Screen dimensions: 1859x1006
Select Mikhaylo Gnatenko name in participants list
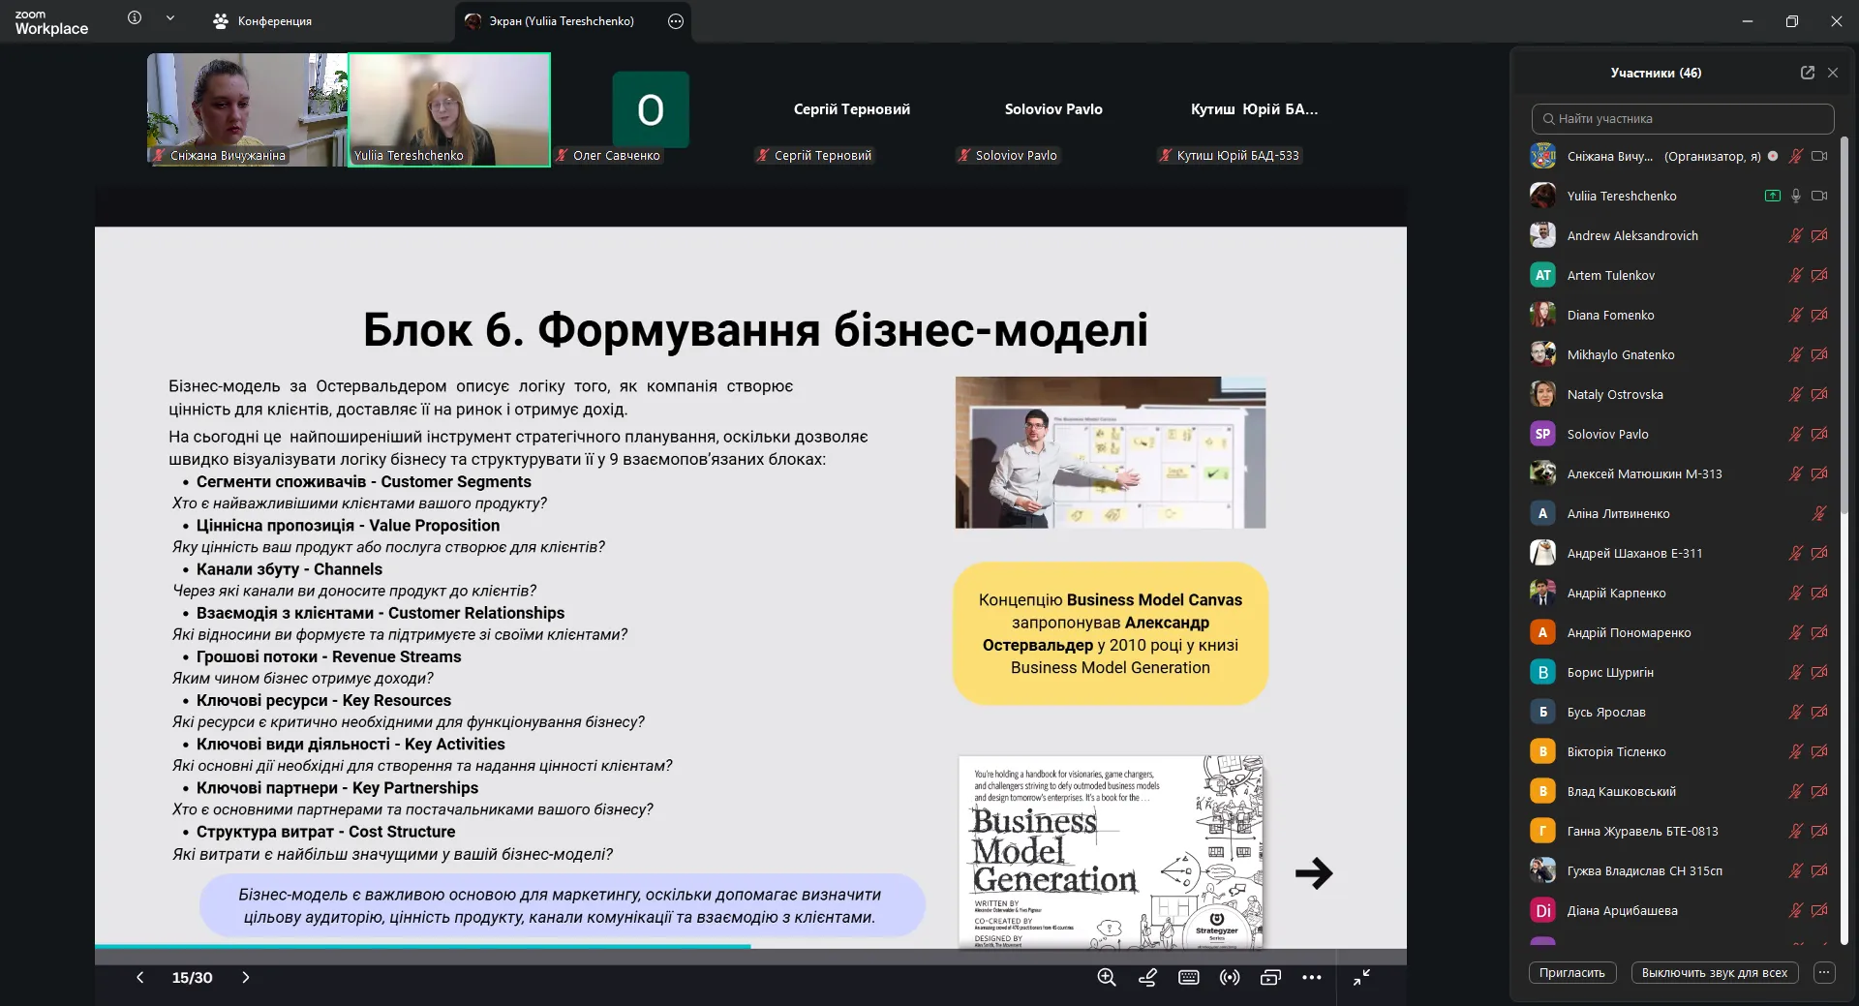coord(1621,354)
